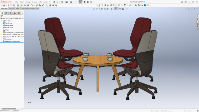Screen dimensions: 199x112
Task: Open DimXpertManager crosshair tab icon
Action: pyautogui.click(x=15, y=13)
